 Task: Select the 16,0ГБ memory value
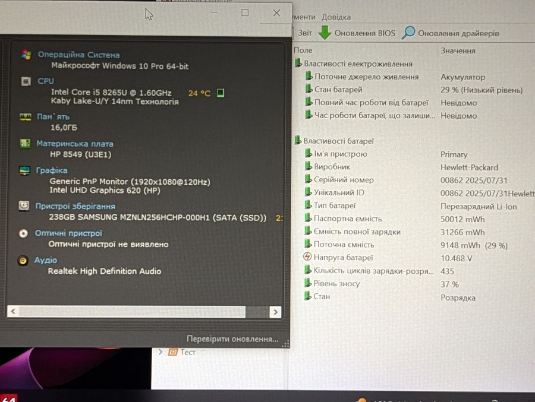(x=64, y=128)
